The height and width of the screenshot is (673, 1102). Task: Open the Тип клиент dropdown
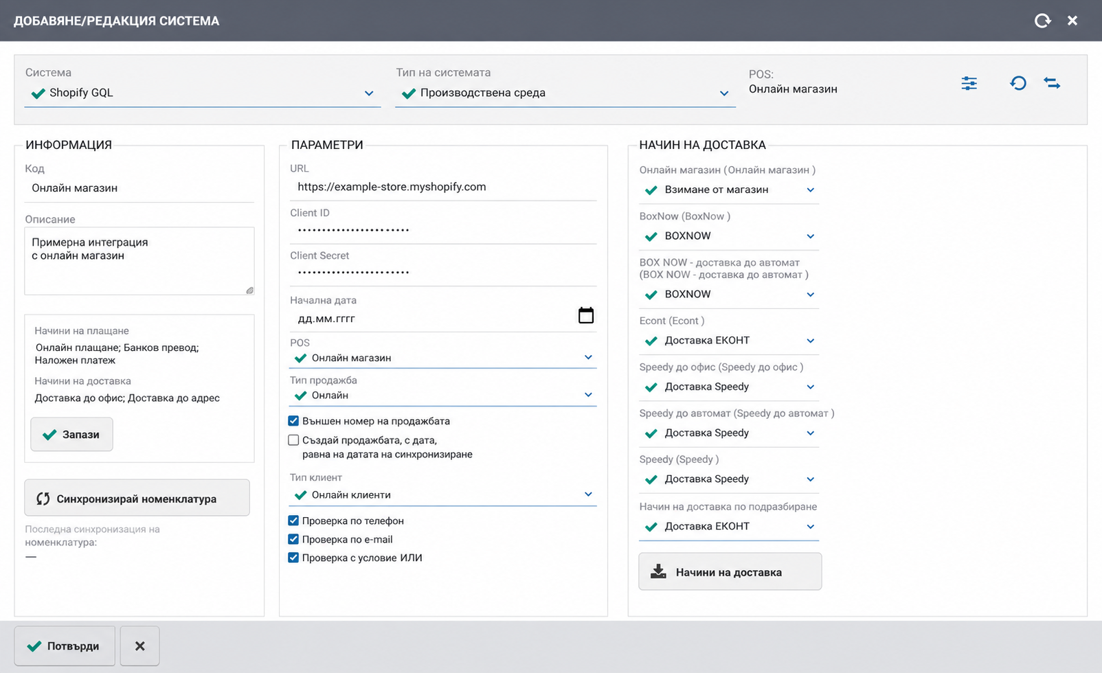[x=443, y=495]
